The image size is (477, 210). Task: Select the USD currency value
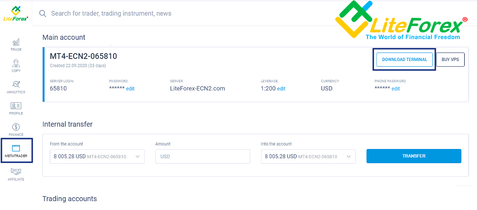pyautogui.click(x=327, y=89)
